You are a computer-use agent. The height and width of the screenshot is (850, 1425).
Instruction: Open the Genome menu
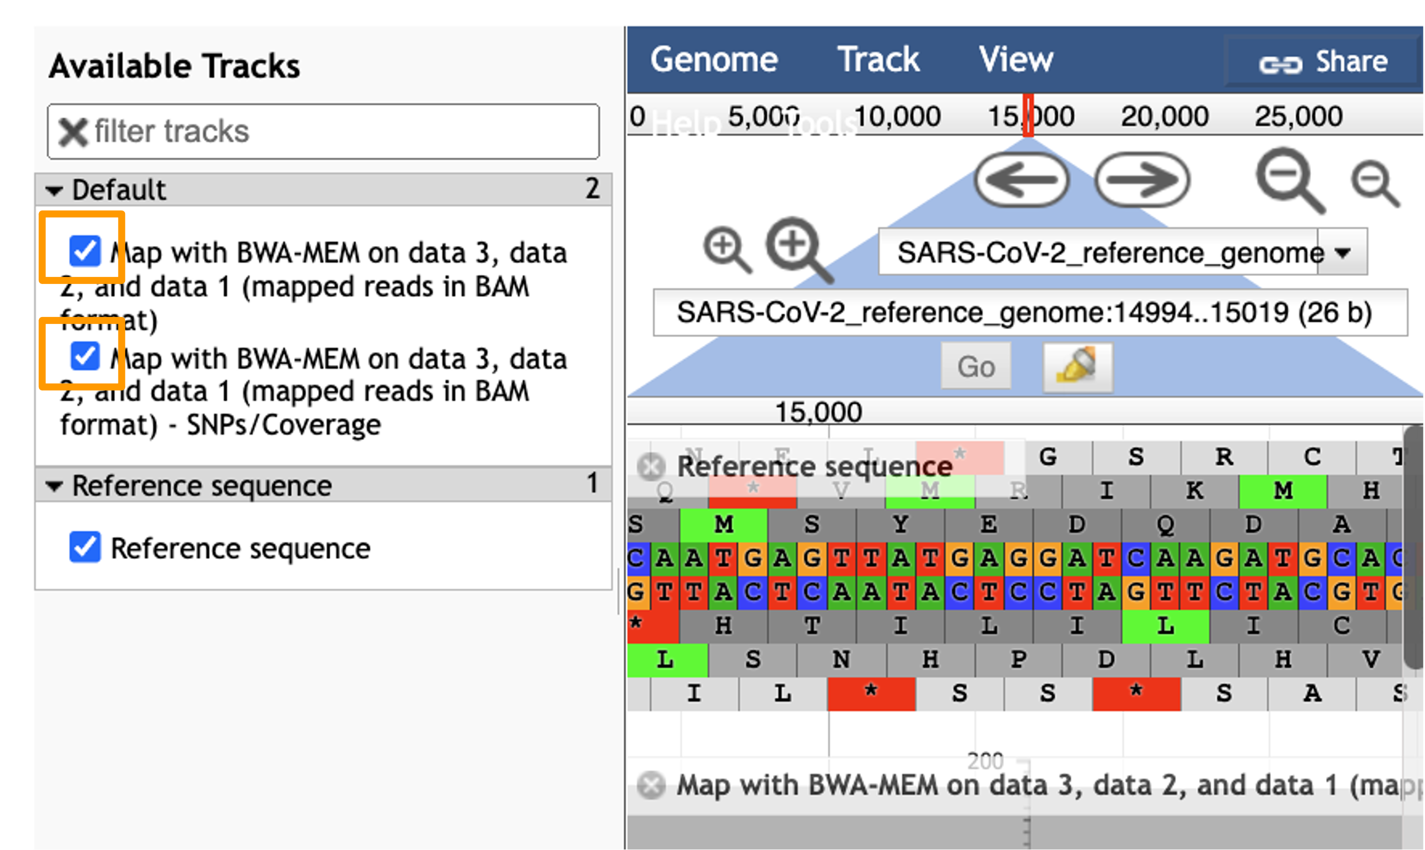(713, 59)
